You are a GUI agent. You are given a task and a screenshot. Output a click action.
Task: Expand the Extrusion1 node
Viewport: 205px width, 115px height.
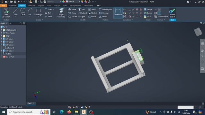(x=1, y=39)
